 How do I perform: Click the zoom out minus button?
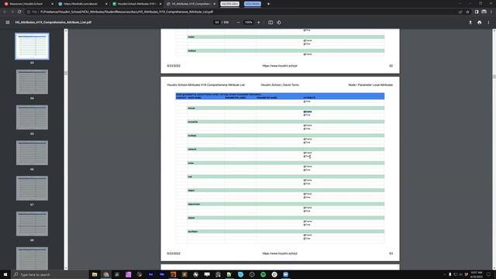(238, 22)
